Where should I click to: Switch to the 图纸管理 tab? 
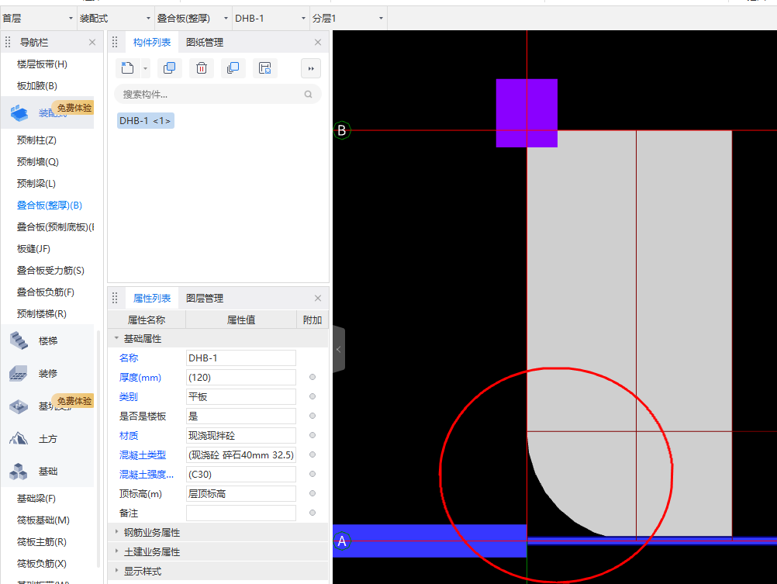coord(205,42)
